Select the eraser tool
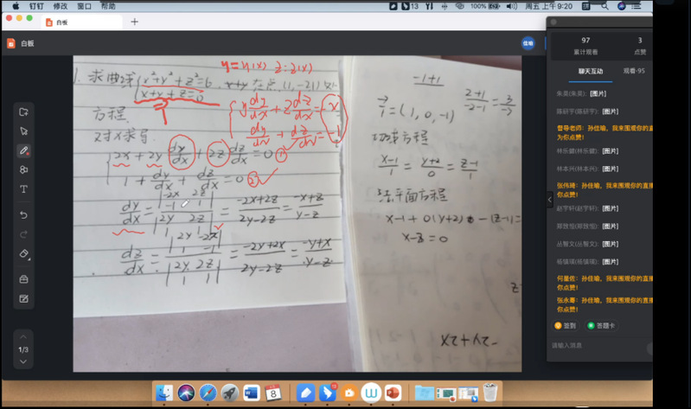 pyautogui.click(x=23, y=254)
